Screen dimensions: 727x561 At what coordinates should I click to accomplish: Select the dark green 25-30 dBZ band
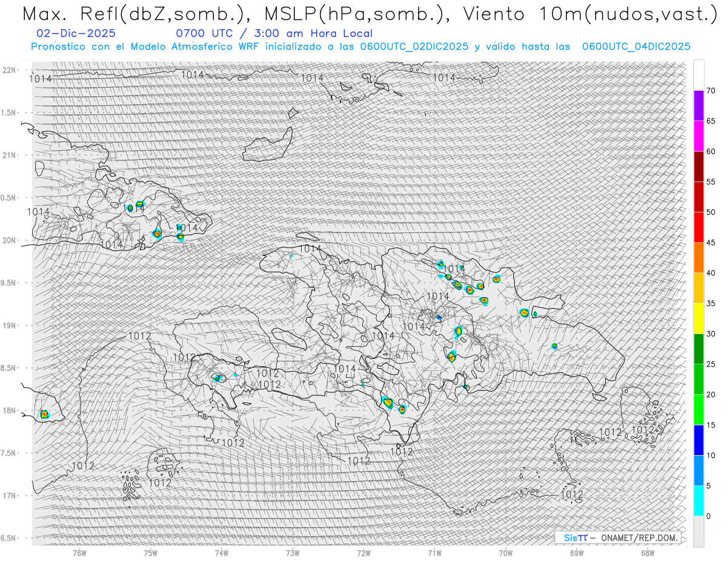click(x=699, y=349)
